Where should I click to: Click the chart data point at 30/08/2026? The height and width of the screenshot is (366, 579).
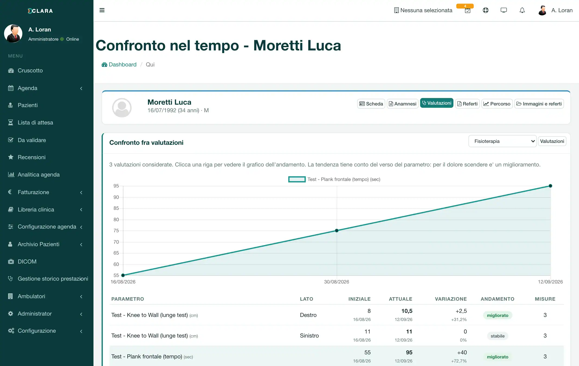point(337,231)
